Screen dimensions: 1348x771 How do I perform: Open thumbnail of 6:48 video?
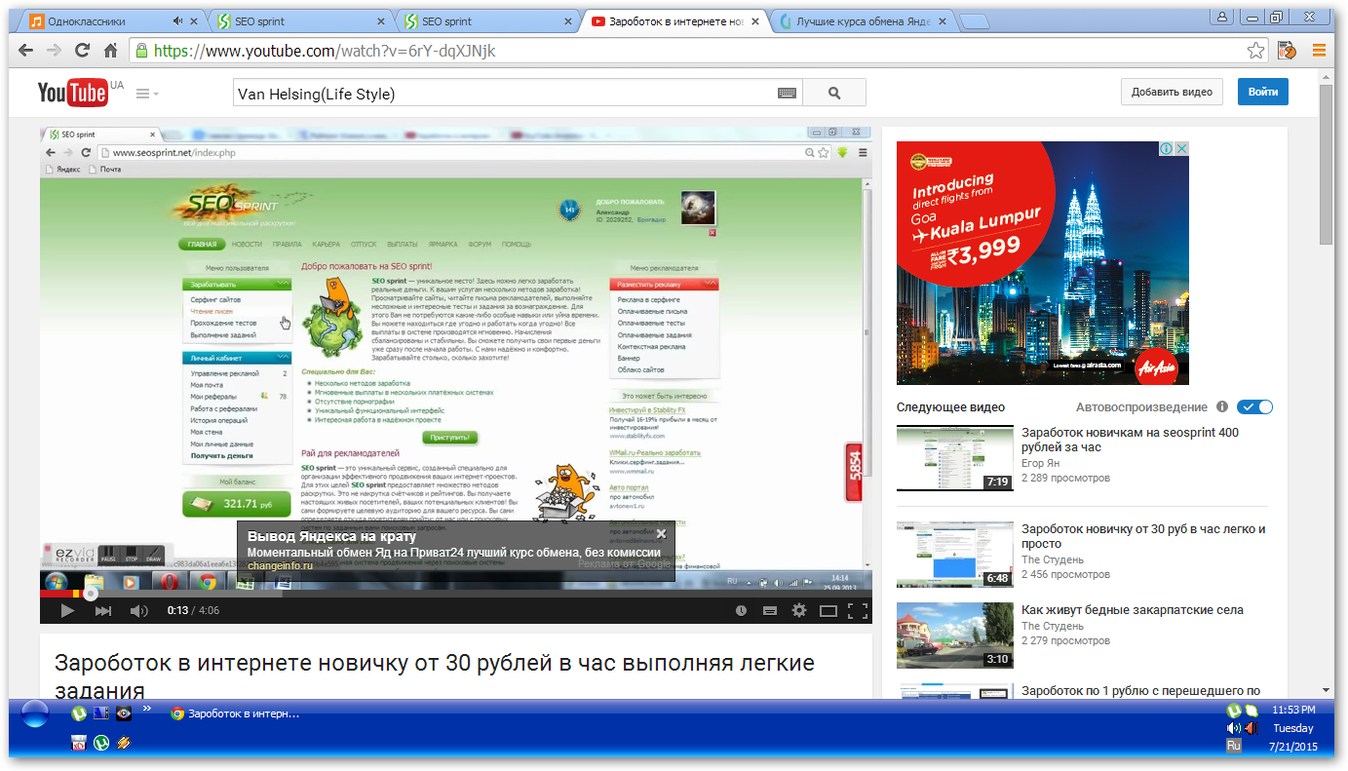click(x=955, y=555)
